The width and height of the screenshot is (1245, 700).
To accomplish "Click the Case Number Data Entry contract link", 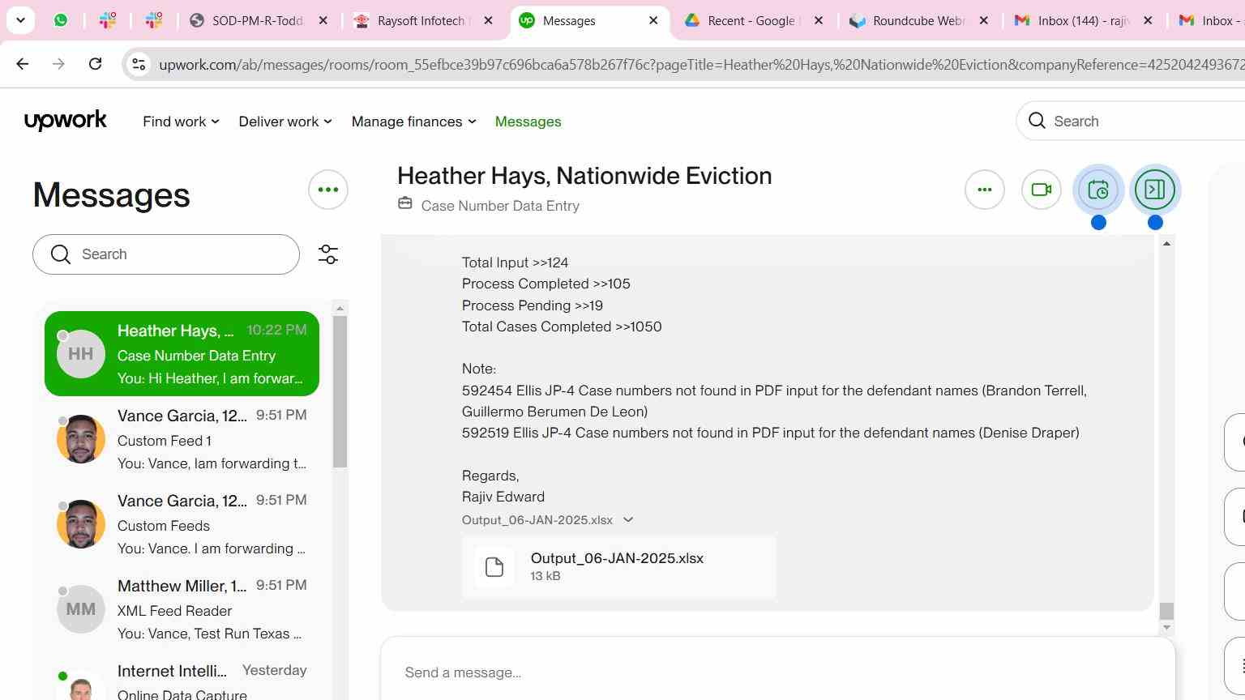I will pyautogui.click(x=500, y=206).
